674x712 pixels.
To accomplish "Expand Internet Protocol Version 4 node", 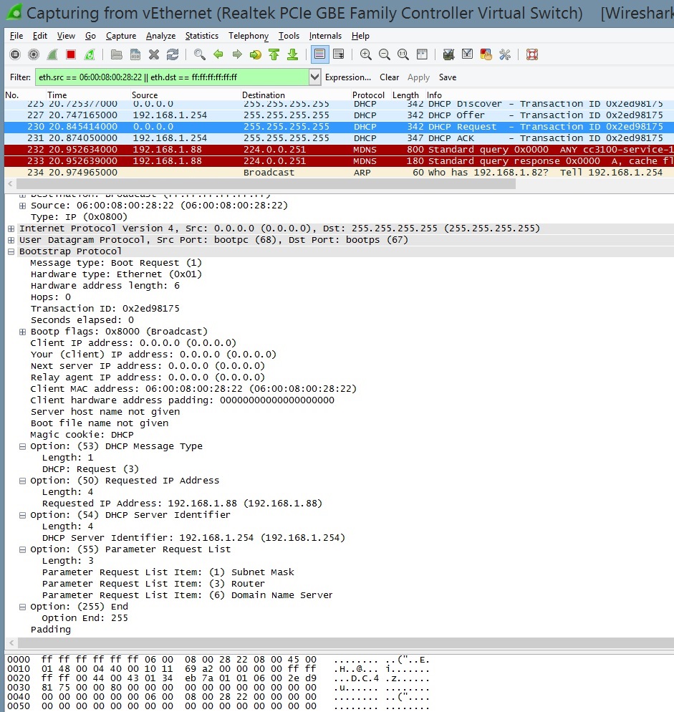I will tap(11, 228).
